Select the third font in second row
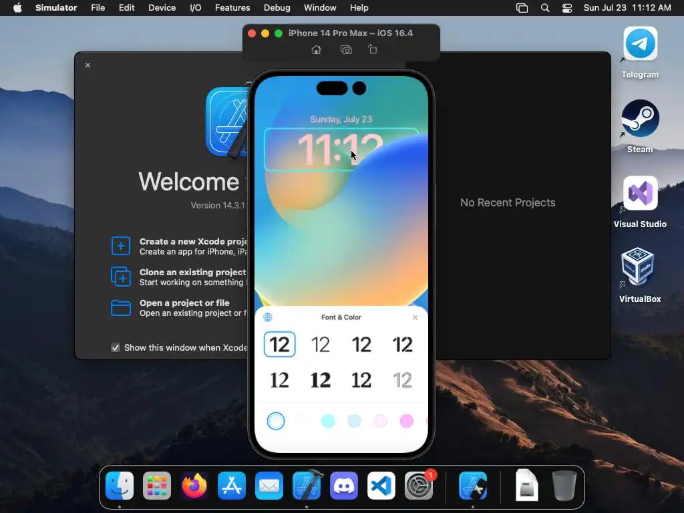The width and height of the screenshot is (684, 513). tap(361, 380)
